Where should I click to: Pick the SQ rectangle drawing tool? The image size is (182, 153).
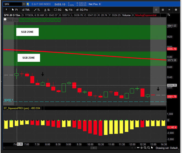tap(58, 10)
